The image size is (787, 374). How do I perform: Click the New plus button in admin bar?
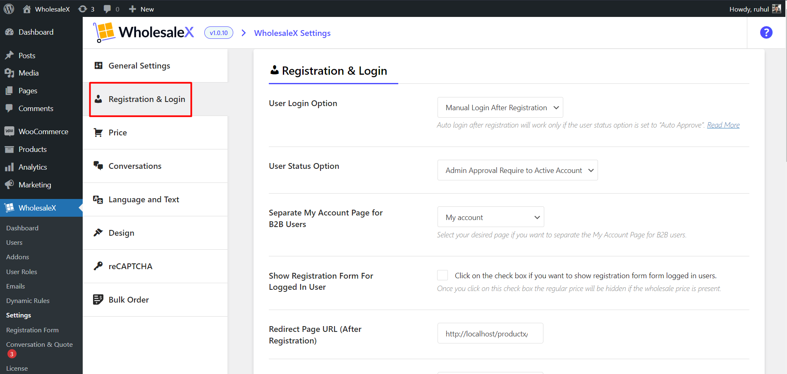tap(141, 9)
